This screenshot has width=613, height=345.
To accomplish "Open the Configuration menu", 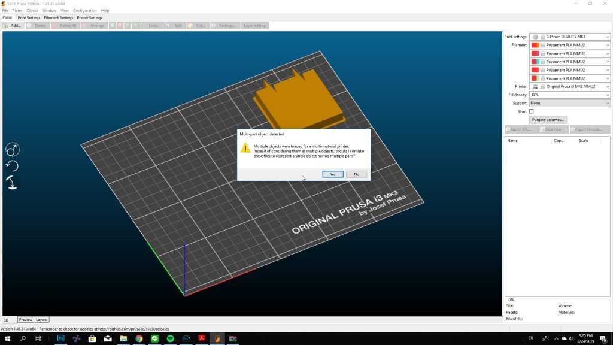I will click(x=84, y=10).
